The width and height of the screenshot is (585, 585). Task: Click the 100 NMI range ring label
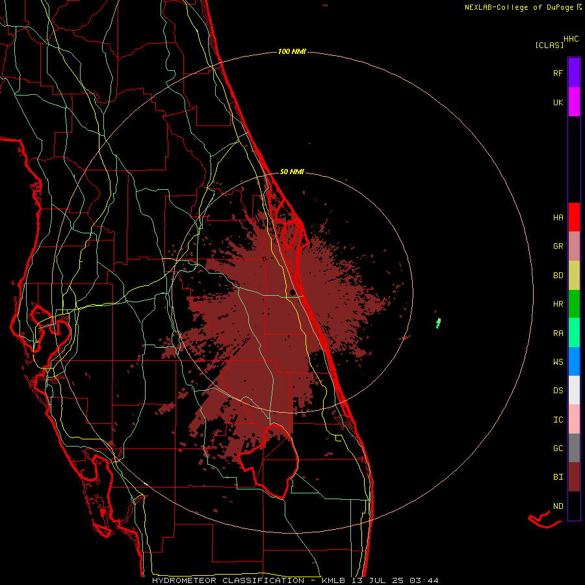[292, 51]
